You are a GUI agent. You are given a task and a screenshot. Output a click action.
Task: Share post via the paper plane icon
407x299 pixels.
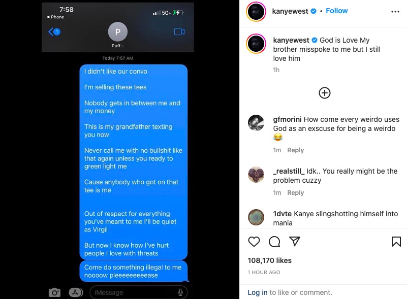pyautogui.click(x=295, y=241)
